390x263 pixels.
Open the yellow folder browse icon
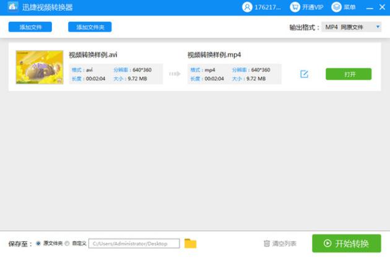190,244
